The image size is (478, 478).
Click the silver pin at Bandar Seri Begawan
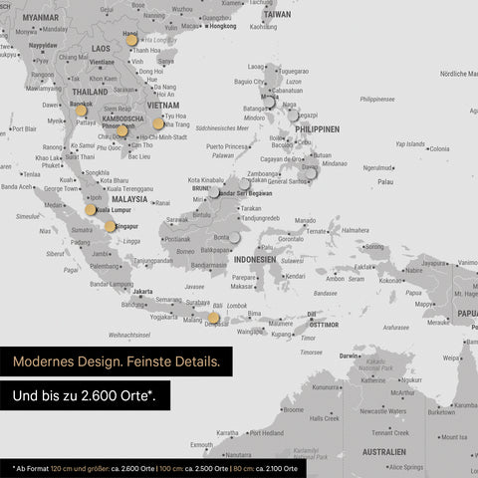214,192
